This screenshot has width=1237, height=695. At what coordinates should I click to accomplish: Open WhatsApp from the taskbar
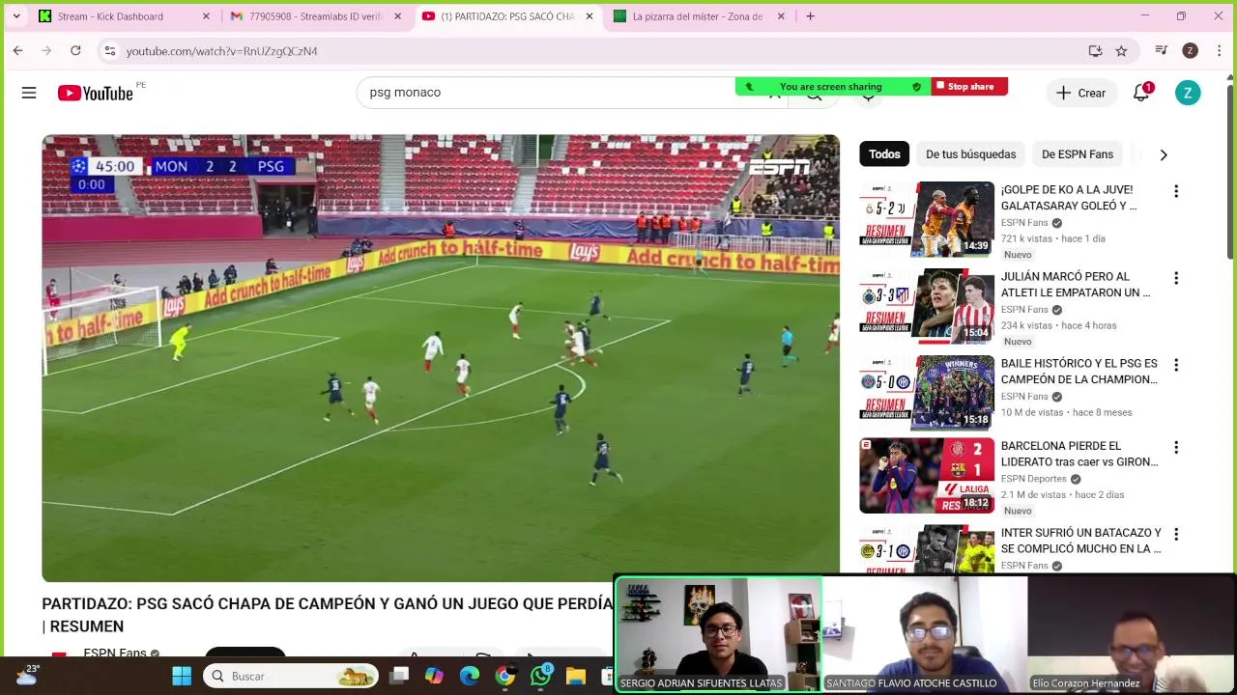[x=540, y=676]
